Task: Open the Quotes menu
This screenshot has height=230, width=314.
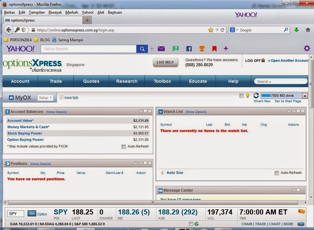Action: pyautogui.click(x=91, y=81)
